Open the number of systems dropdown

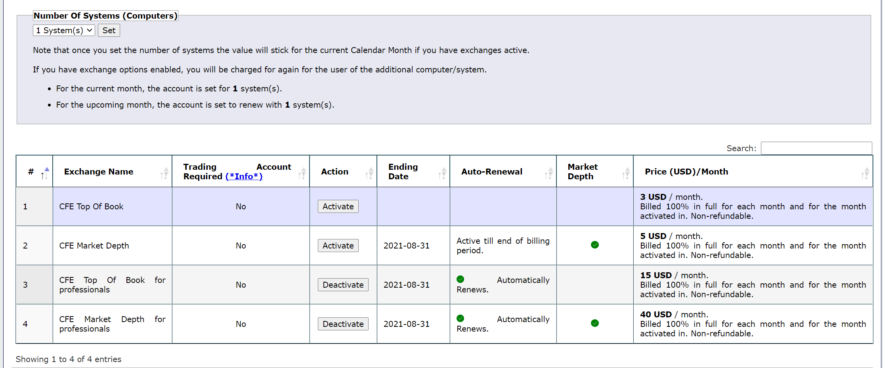pyautogui.click(x=64, y=30)
